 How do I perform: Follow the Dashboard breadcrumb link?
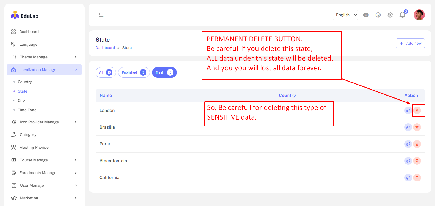pyautogui.click(x=105, y=48)
